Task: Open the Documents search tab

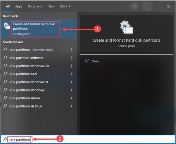Action: pyautogui.click(x=35, y=6)
